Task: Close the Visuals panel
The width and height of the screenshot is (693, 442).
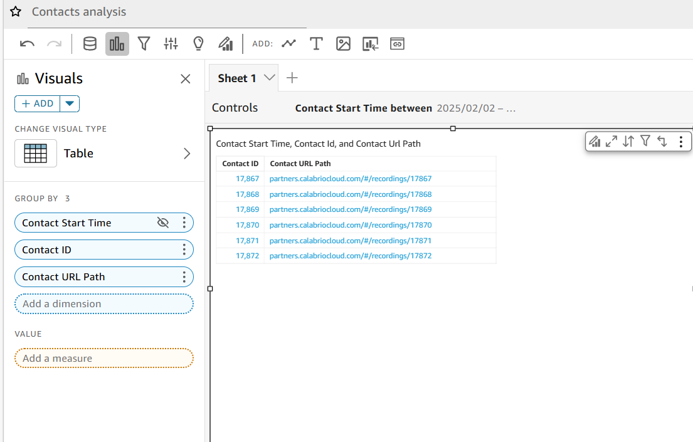Action: click(x=185, y=79)
